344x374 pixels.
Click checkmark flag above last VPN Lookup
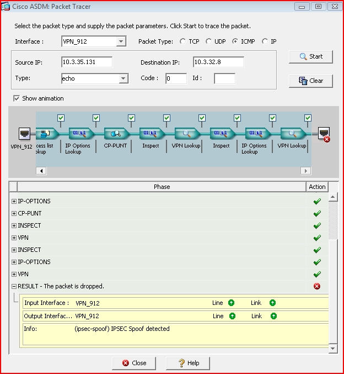[x=308, y=118]
